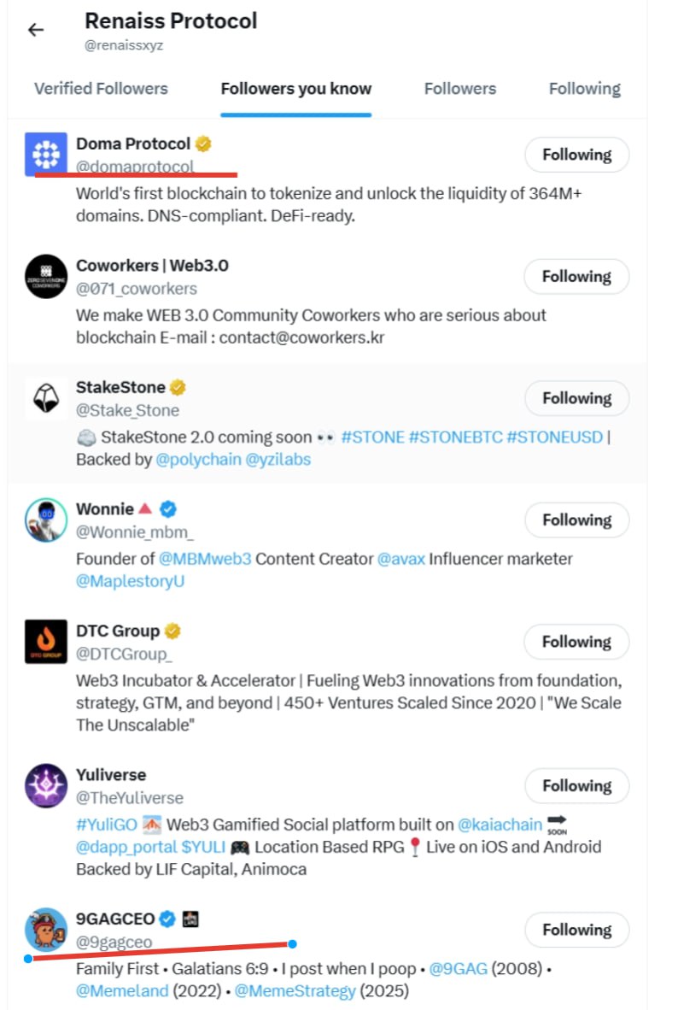This screenshot has width=678, height=1010.
Task: Open the Following tab
Action: tap(585, 89)
